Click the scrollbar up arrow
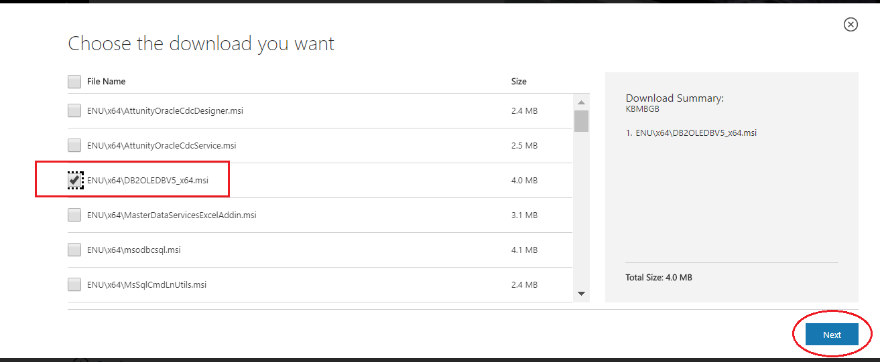 [581, 102]
